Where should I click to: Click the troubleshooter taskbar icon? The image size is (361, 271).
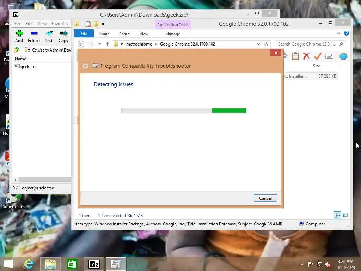click(116, 264)
